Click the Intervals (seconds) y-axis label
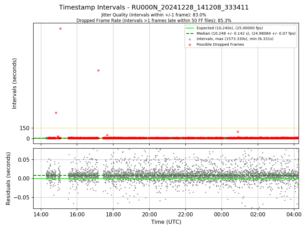308x231 pixels. (x=15, y=83)
